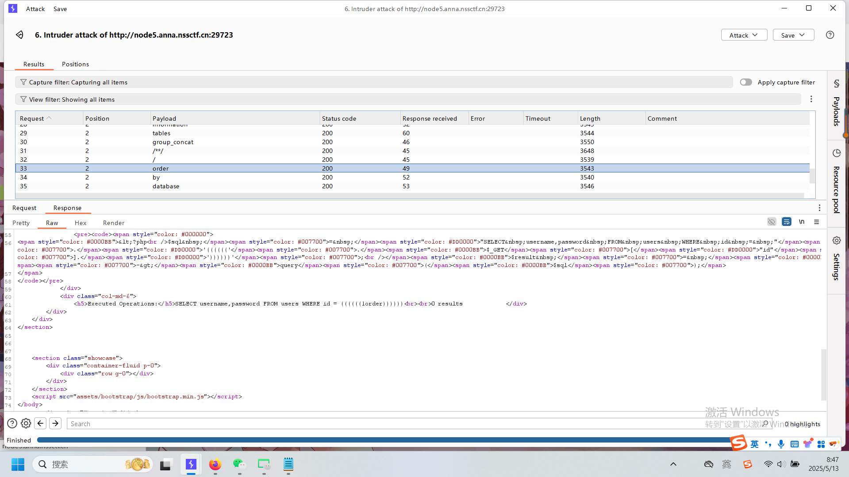The image size is (849, 477).
Task: Sort by the Payload column header
Action: pos(235,118)
